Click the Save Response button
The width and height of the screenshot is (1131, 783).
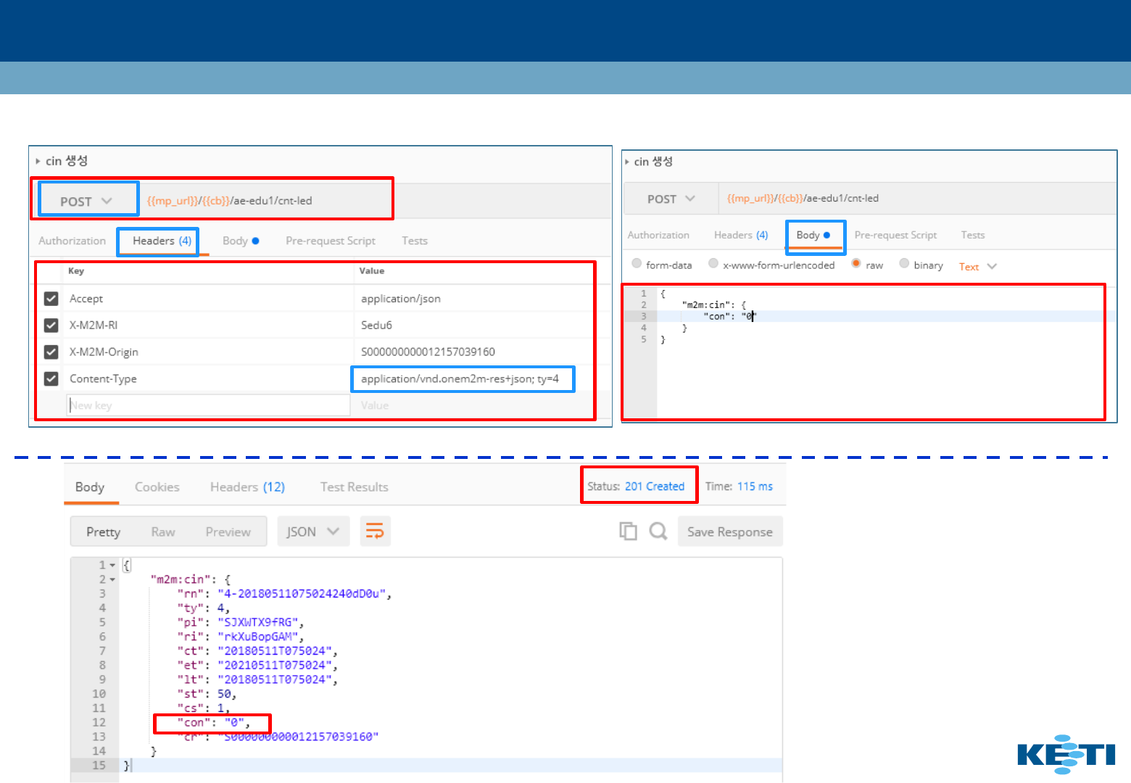click(x=730, y=531)
